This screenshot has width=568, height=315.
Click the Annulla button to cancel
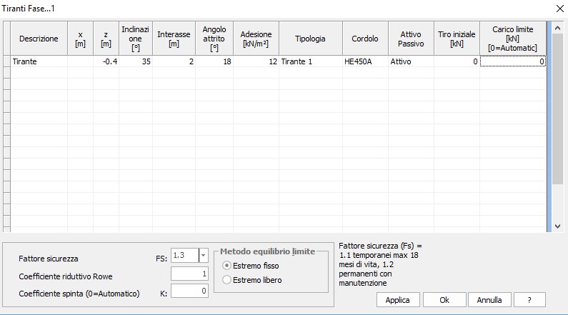click(489, 300)
